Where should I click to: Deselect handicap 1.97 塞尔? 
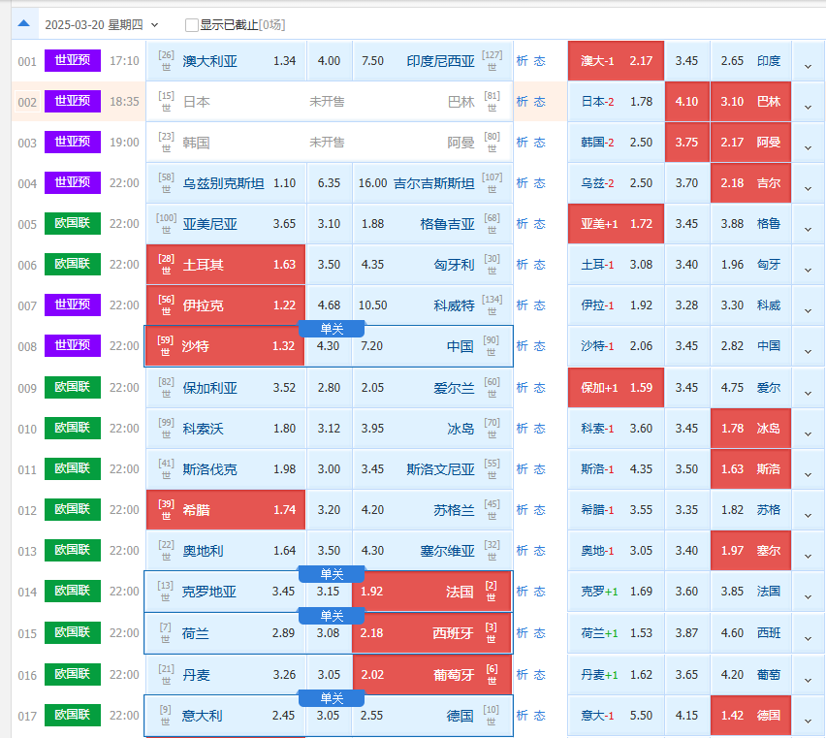(x=750, y=551)
